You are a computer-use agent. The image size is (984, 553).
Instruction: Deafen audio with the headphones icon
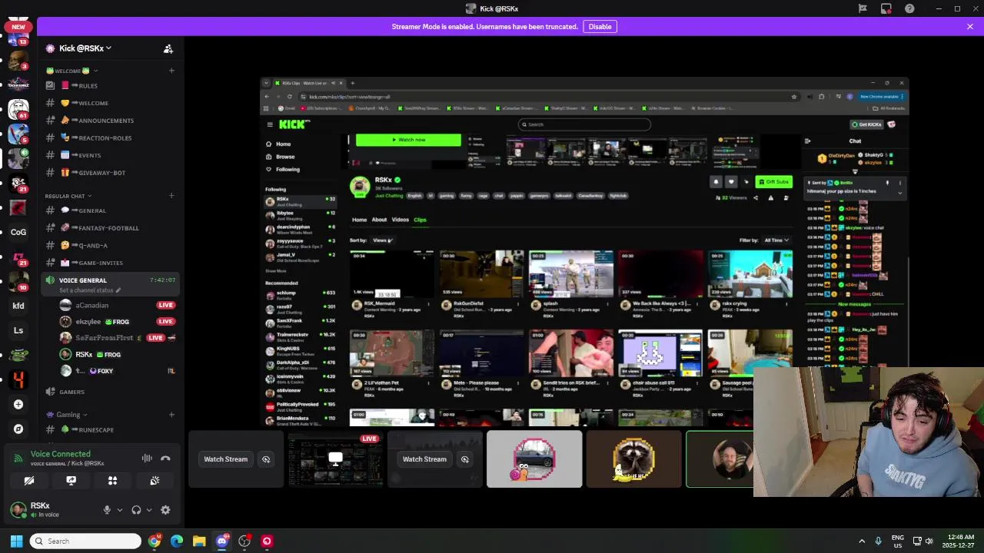click(136, 509)
